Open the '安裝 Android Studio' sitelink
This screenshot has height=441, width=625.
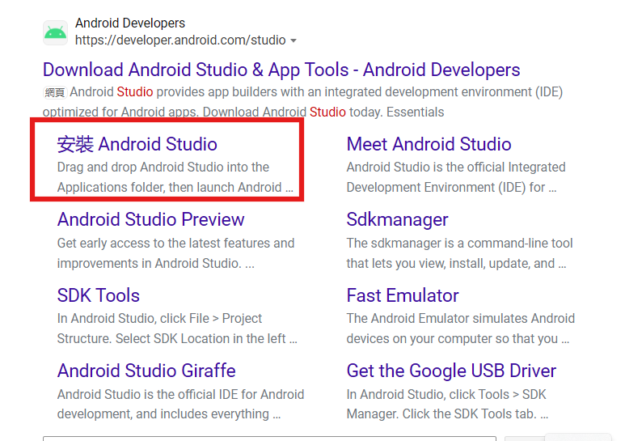(x=137, y=144)
